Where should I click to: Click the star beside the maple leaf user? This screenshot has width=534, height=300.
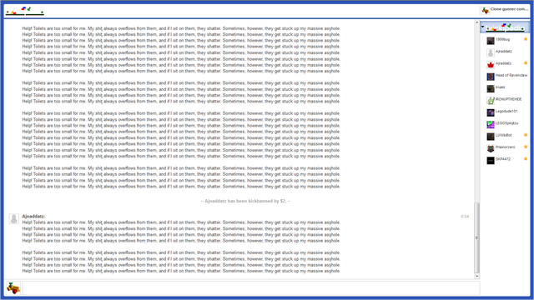coord(526,63)
